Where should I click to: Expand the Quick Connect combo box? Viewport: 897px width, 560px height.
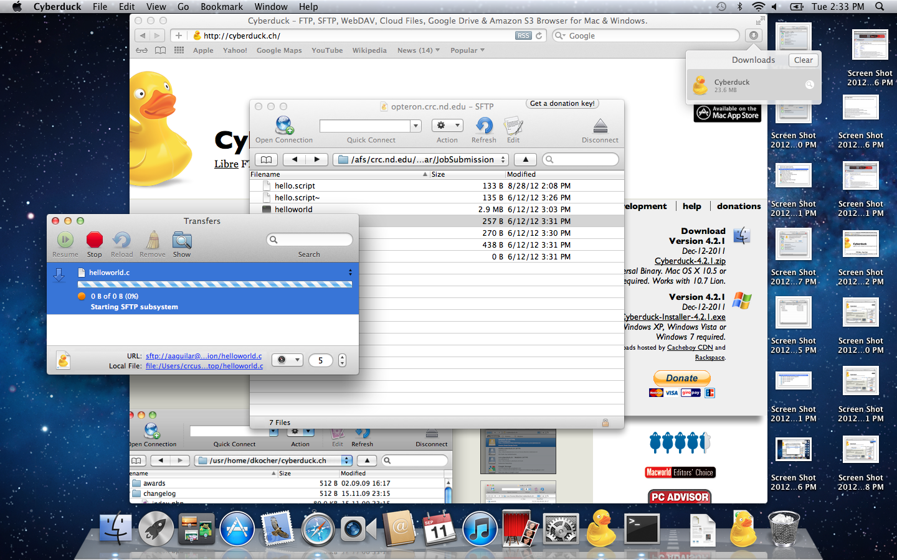click(x=415, y=126)
